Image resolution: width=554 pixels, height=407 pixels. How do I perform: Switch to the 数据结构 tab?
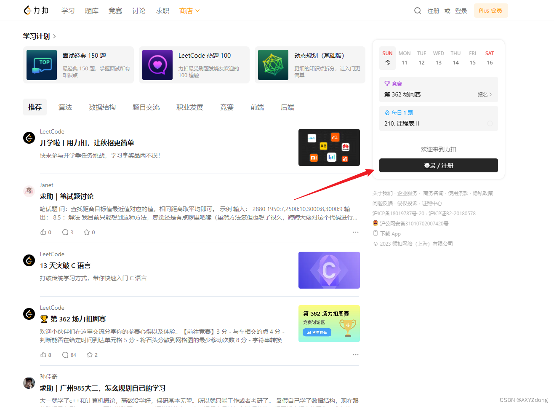pyautogui.click(x=102, y=107)
